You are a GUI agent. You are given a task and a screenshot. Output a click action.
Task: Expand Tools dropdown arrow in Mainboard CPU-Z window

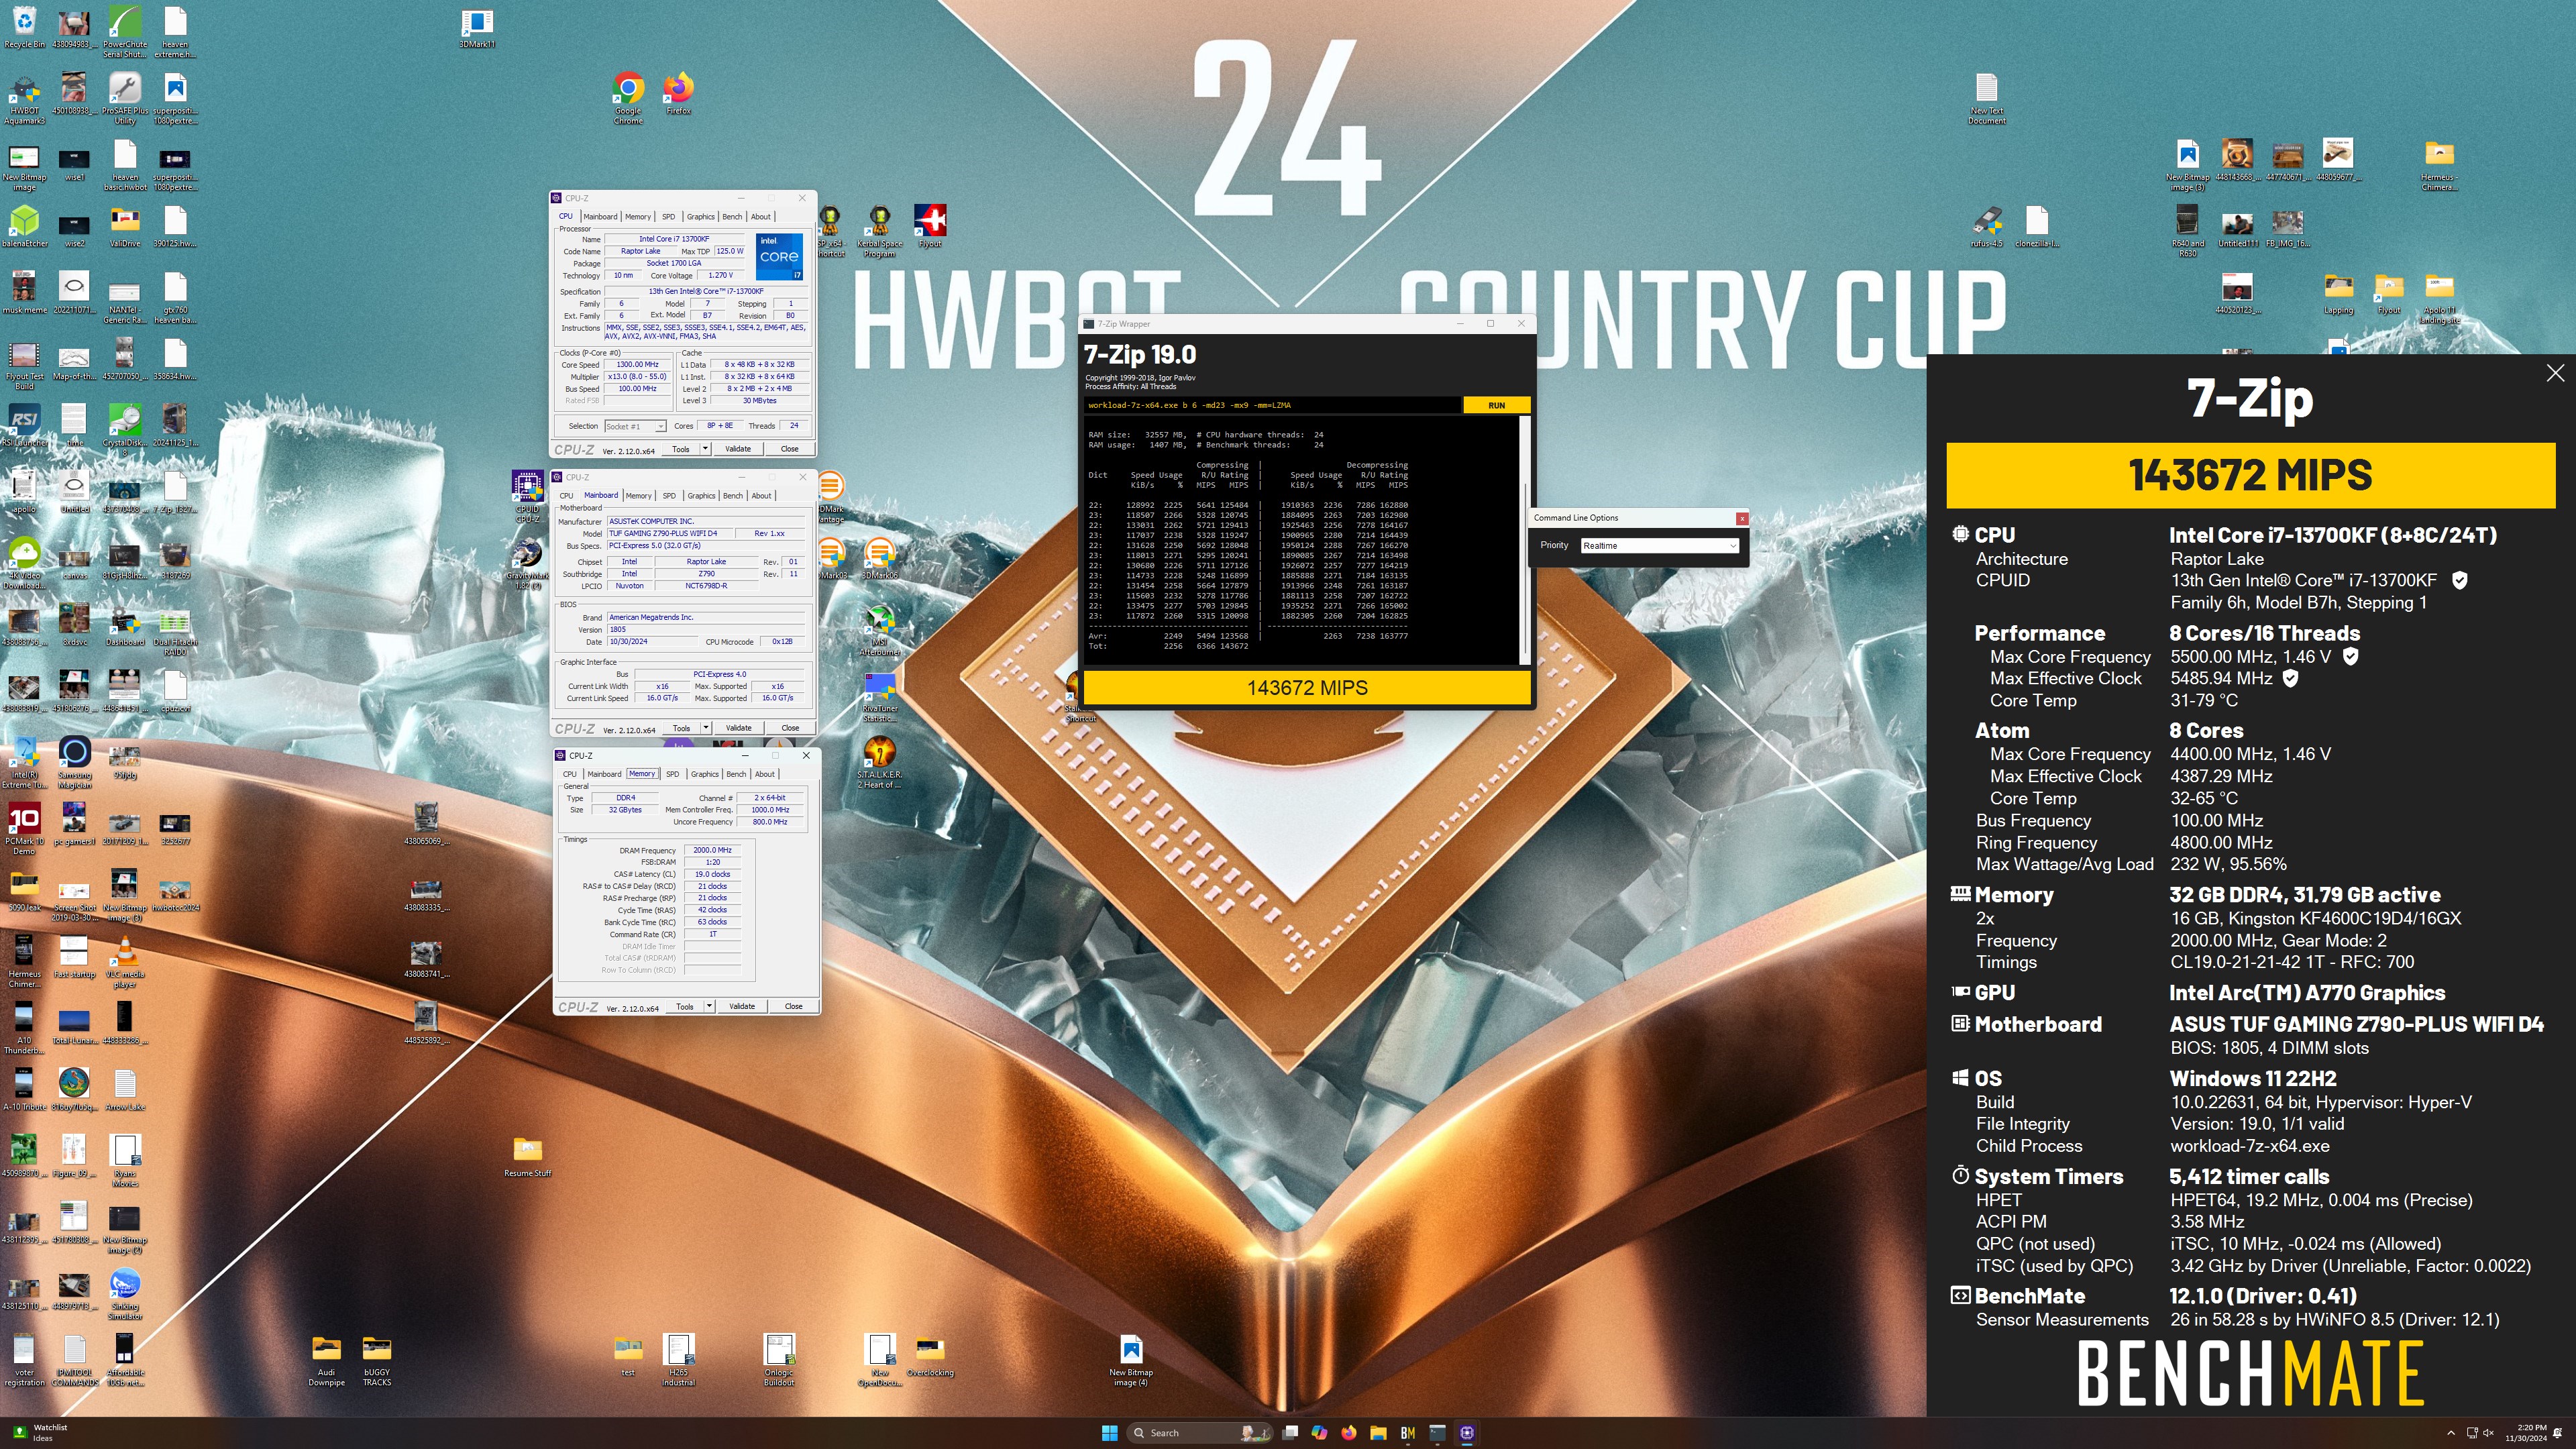[706, 728]
